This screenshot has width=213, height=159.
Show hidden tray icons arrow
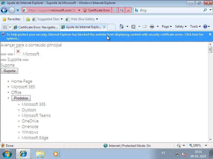point(171,154)
